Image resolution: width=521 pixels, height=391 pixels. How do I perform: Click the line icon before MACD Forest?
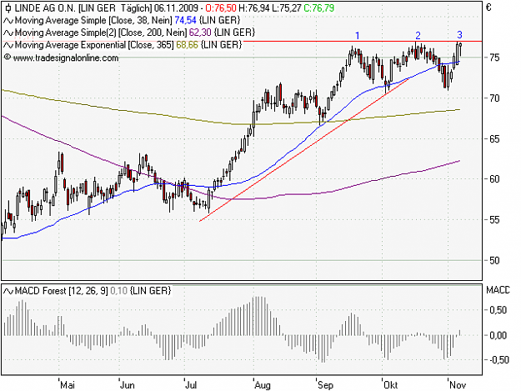tap(8, 291)
